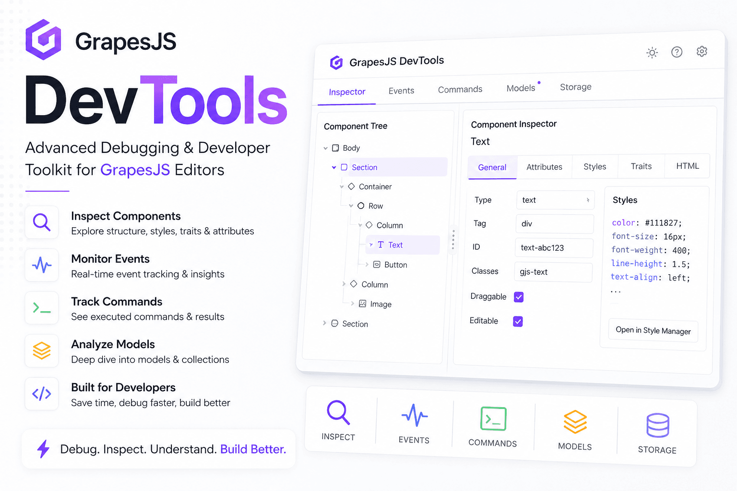
Task: Click the lightning bolt icon beside the tagline
Action: coord(44,449)
